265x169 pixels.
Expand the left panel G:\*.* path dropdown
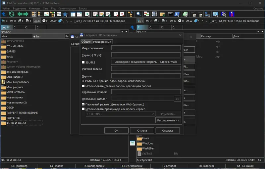click(126, 31)
